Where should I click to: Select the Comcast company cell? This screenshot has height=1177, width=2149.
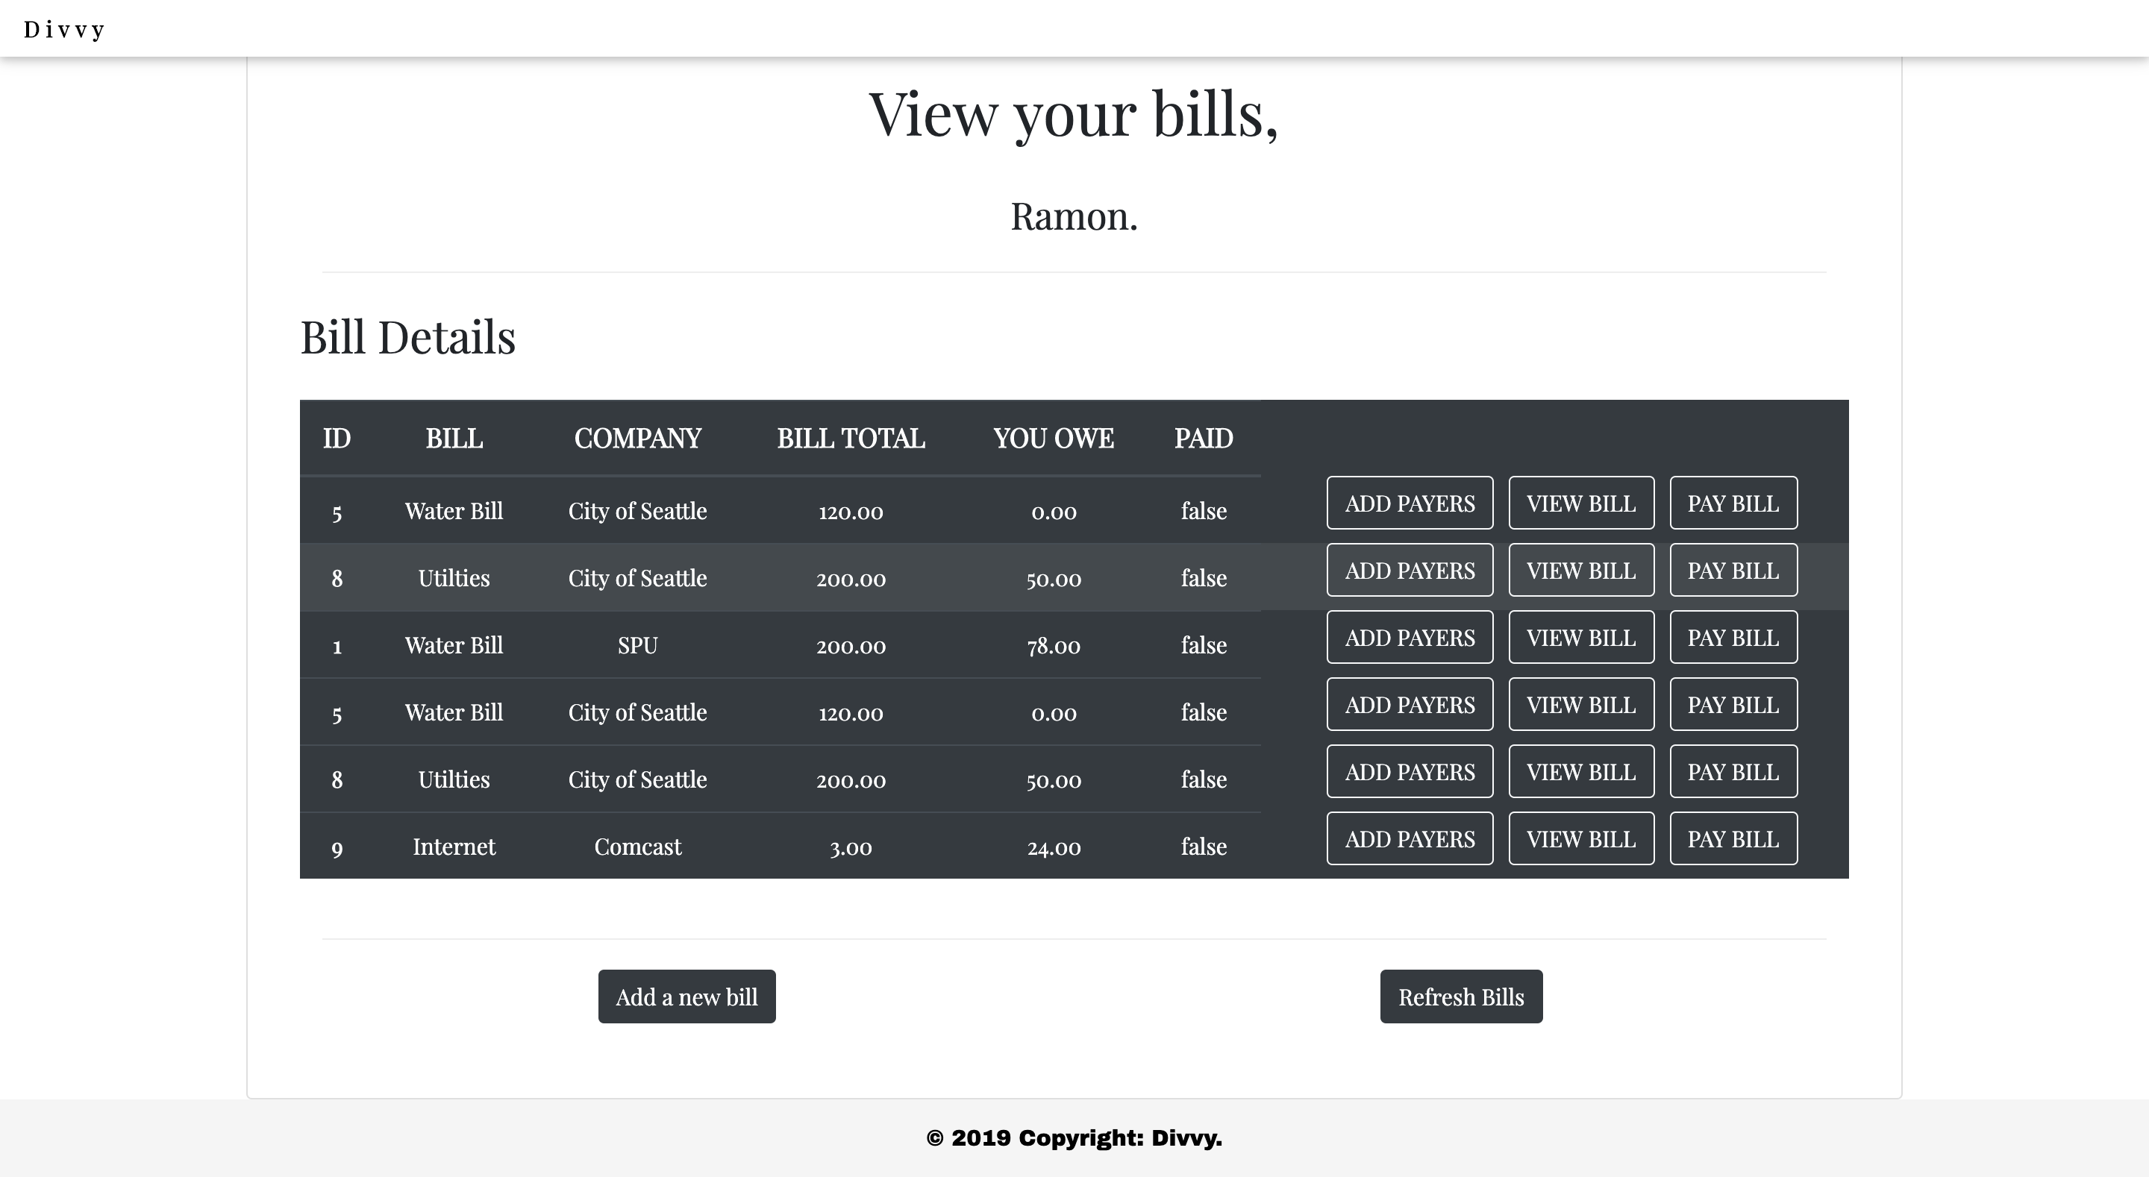click(x=637, y=847)
